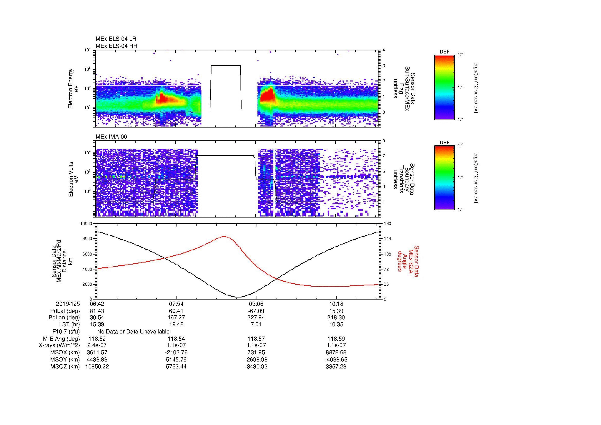Click the MSOY value -2698.98
The width and height of the screenshot is (601, 425).
tap(256, 359)
